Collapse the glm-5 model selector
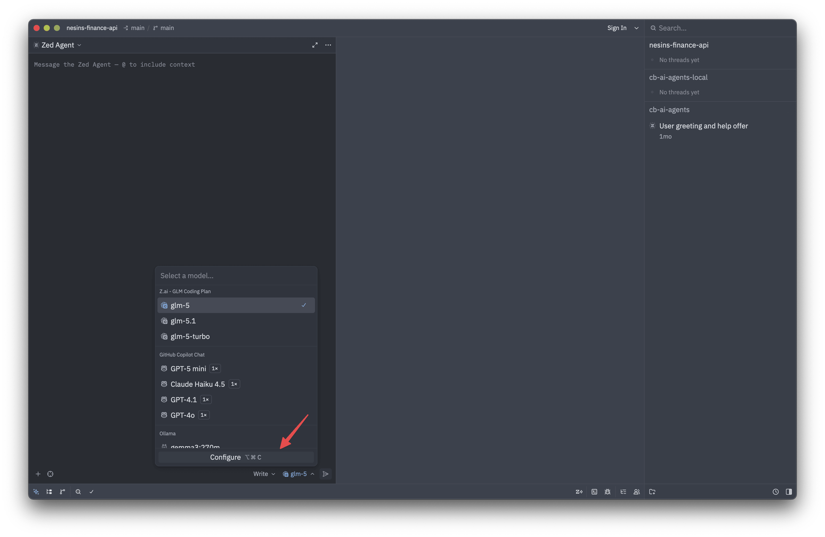 [298, 474]
